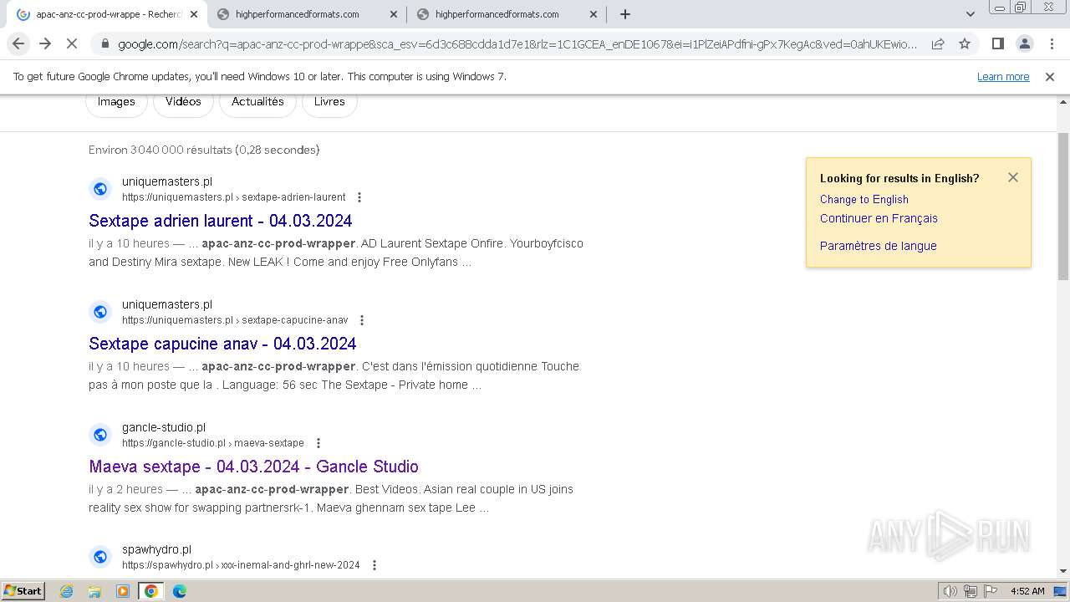Filter results by Actualités

(257, 102)
